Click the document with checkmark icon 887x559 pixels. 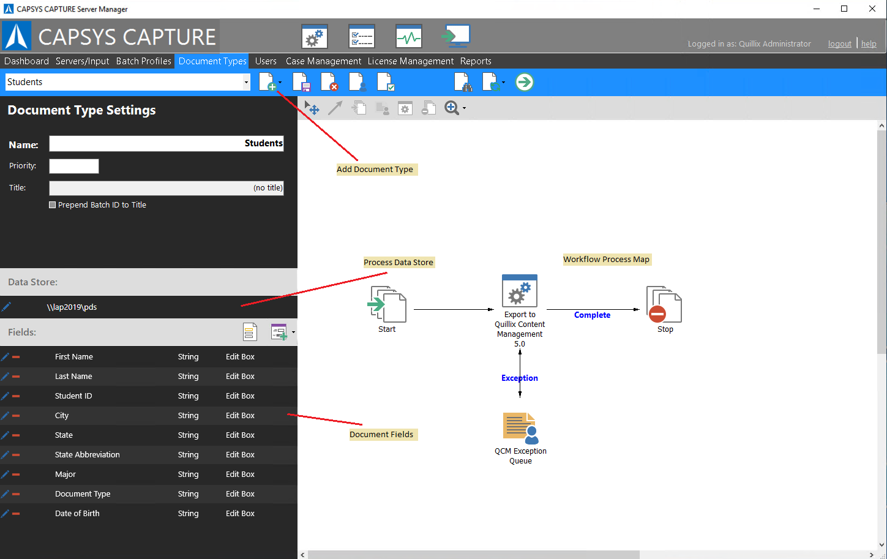coord(386,82)
